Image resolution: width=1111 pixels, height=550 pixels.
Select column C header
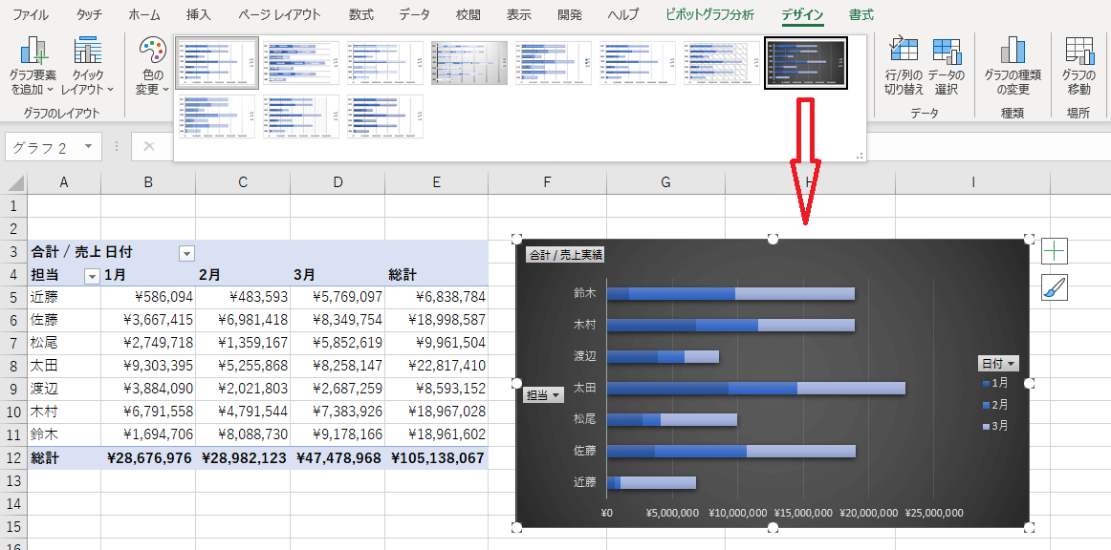243,181
